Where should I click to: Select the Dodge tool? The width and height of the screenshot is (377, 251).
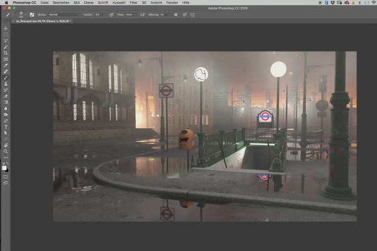pos(6,114)
